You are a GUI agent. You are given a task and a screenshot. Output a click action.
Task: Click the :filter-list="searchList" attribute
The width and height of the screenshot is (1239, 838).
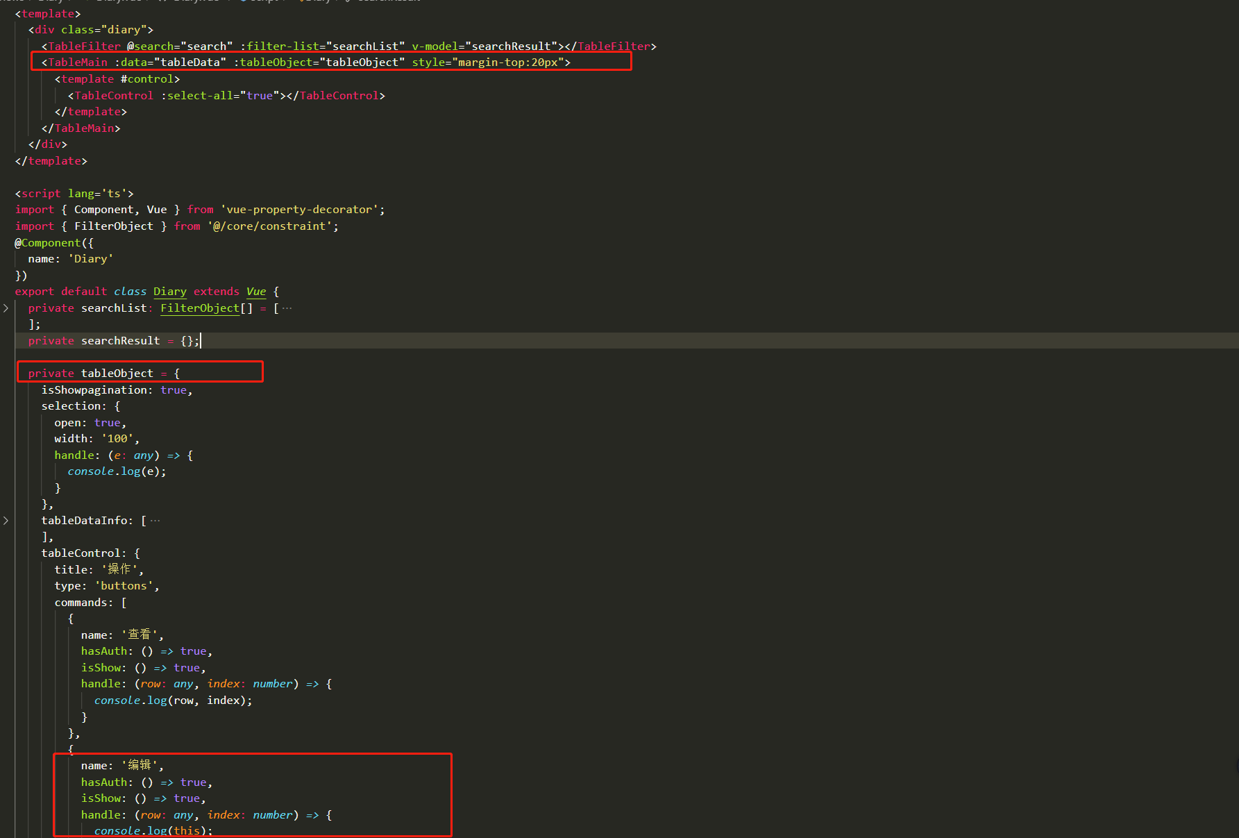point(322,47)
